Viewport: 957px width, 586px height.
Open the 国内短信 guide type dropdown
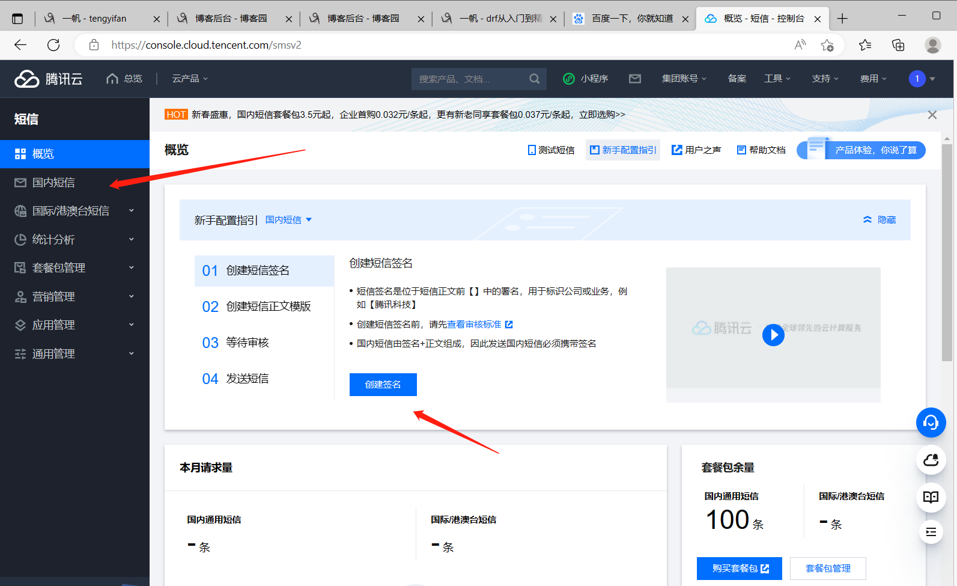(289, 220)
